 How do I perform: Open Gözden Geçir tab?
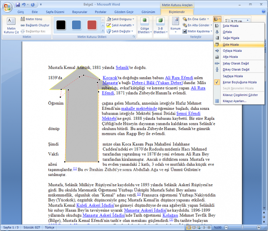pos(124,12)
